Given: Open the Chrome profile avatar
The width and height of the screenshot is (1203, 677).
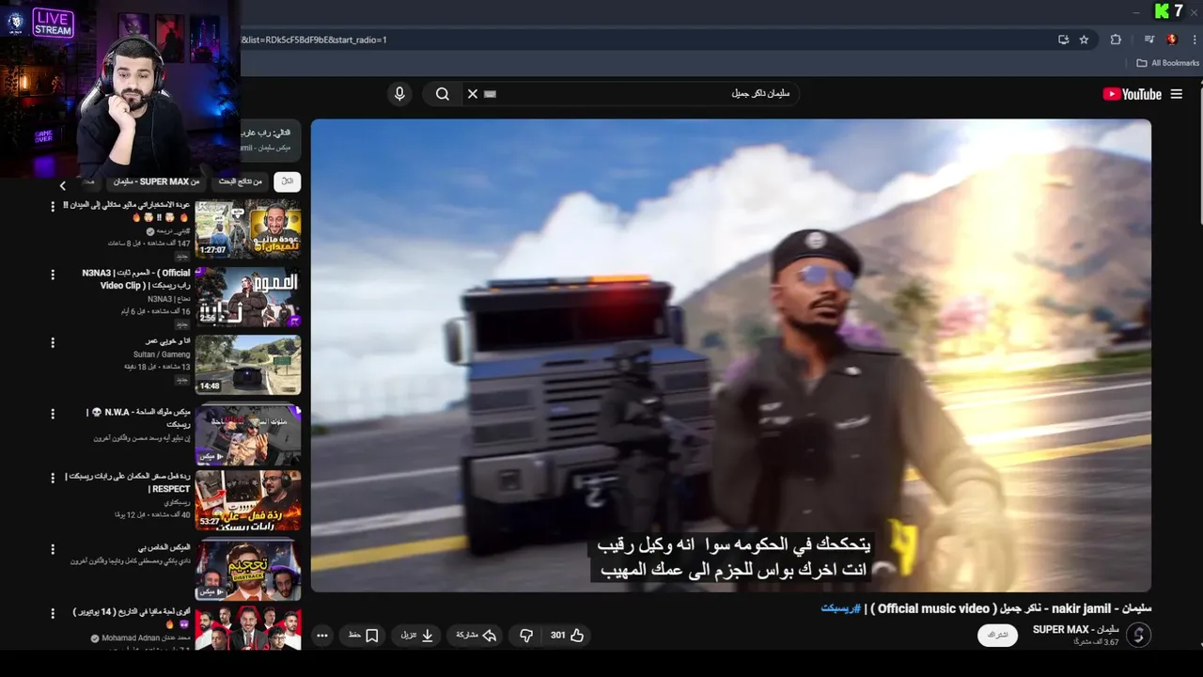Looking at the screenshot, I should pyautogui.click(x=1172, y=39).
